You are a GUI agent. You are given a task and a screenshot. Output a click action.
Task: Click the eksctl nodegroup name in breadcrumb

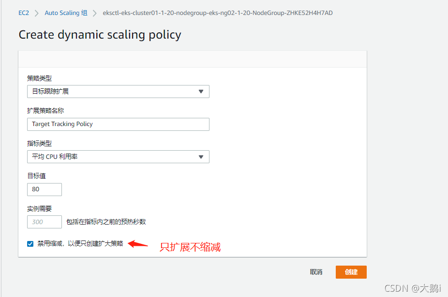coord(218,13)
